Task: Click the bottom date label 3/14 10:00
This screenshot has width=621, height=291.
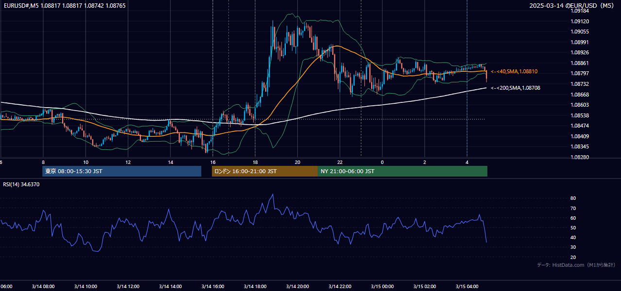Action: coord(85,286)
